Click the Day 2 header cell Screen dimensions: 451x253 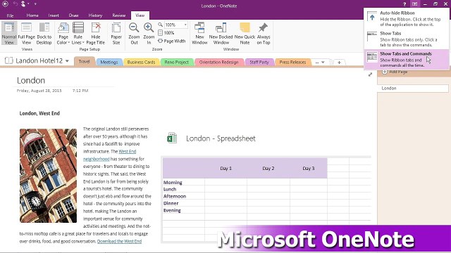tap(268, 169)
